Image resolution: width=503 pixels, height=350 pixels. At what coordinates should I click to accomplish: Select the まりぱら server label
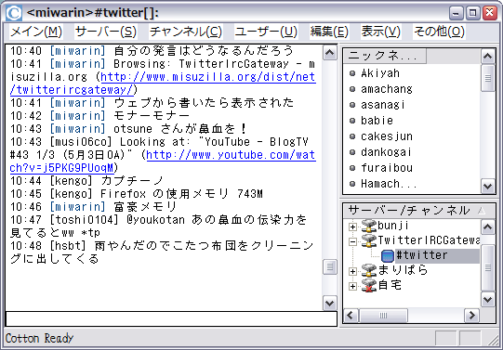403,270
